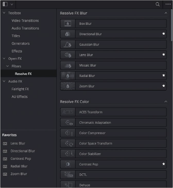Collapse the Resolve FX Blur section

tap(165, 13)
